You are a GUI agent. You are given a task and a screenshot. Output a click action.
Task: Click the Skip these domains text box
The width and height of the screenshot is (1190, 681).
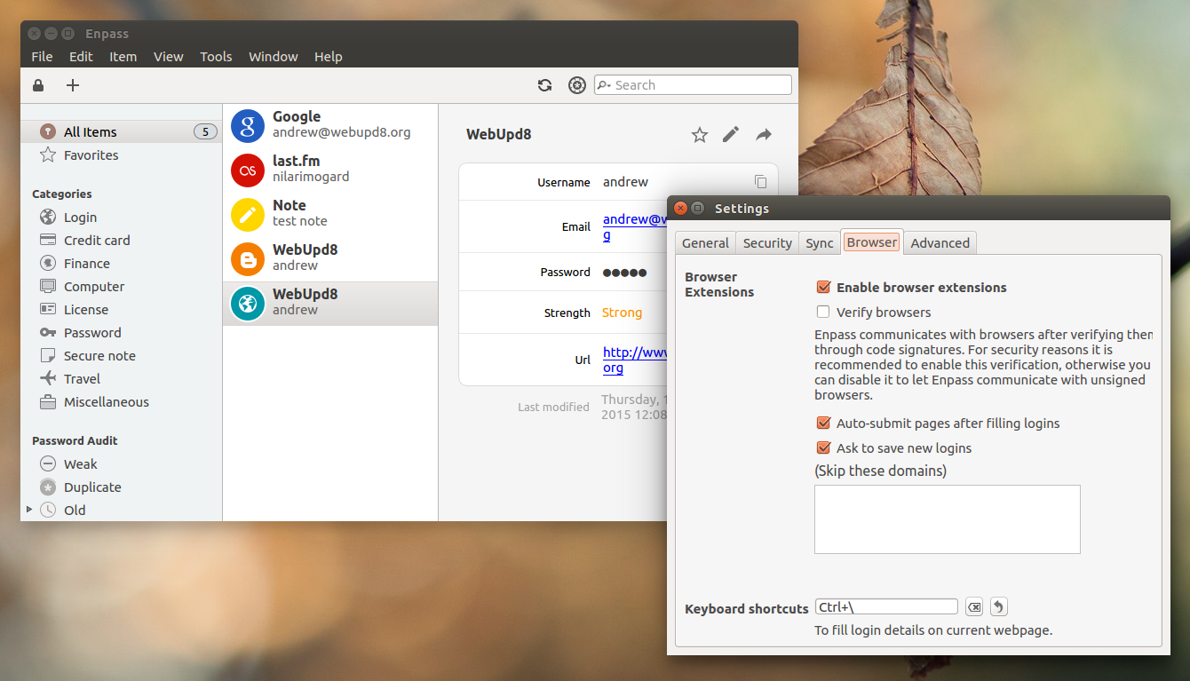[947, 519]
